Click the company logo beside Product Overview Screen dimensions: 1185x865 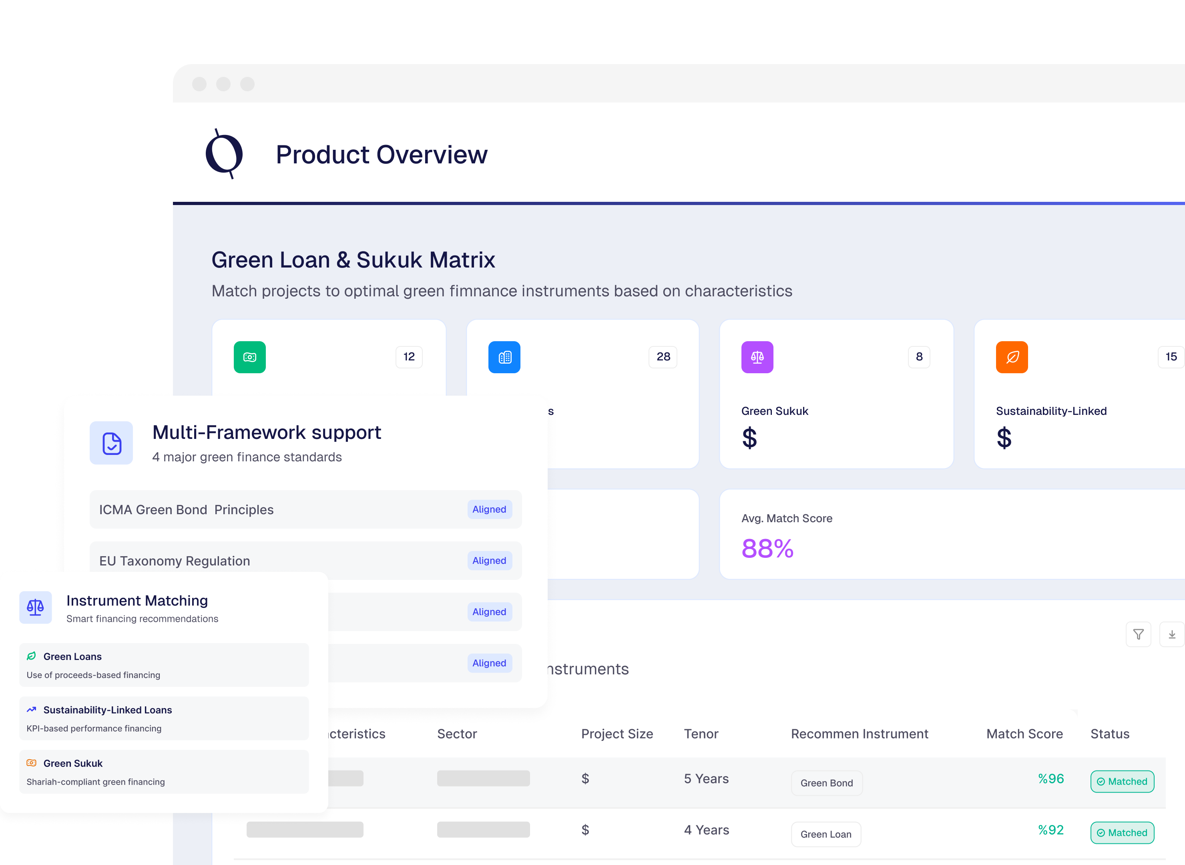pos(225,154)
